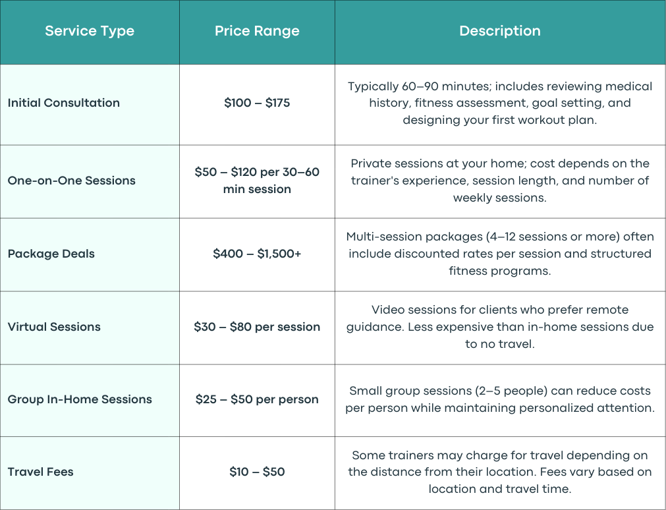Select the Package Deals row label

coord(51,254)
